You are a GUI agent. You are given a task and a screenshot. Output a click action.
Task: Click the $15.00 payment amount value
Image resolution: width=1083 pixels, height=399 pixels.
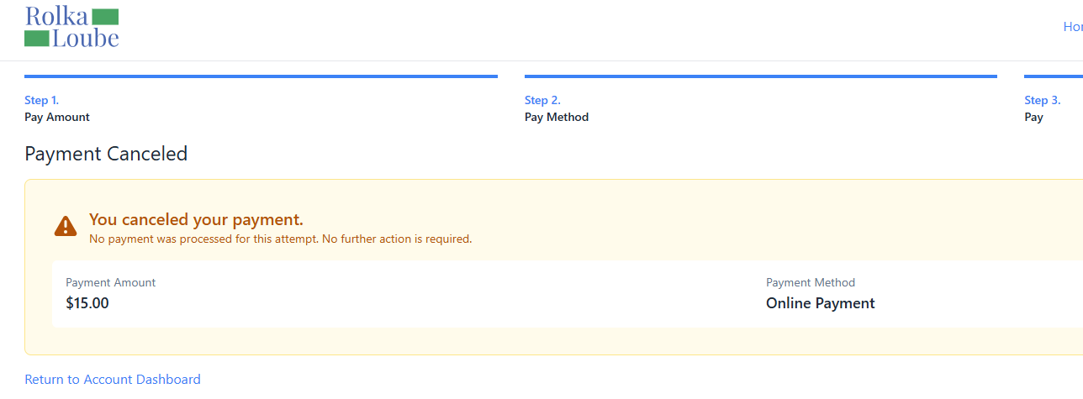point(87,303)
